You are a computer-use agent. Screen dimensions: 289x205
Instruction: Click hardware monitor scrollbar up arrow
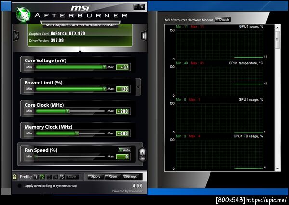click(278, 28)
